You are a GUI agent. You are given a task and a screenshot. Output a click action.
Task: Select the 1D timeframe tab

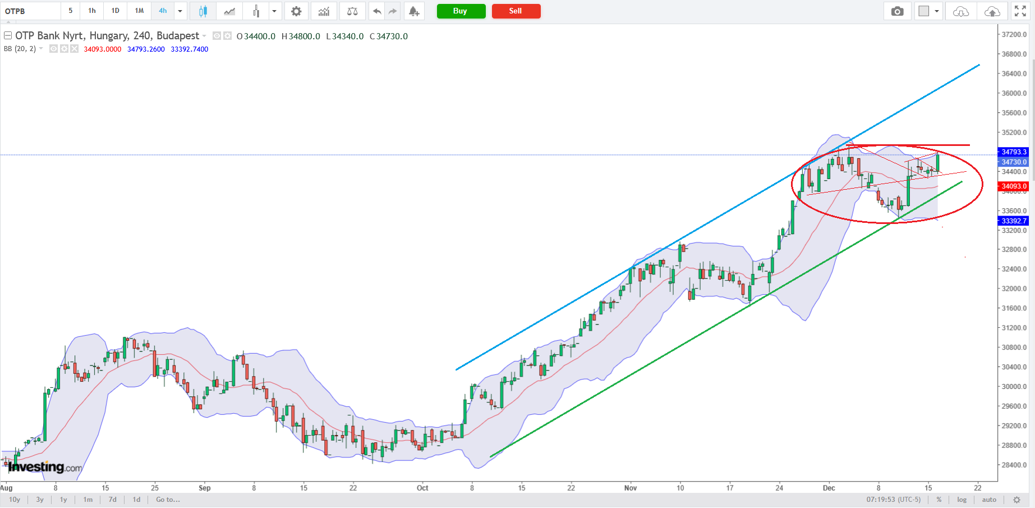(116, 11)
